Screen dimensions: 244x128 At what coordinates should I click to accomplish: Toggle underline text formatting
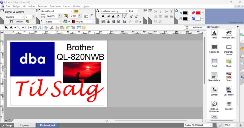[x=113, y=16]
